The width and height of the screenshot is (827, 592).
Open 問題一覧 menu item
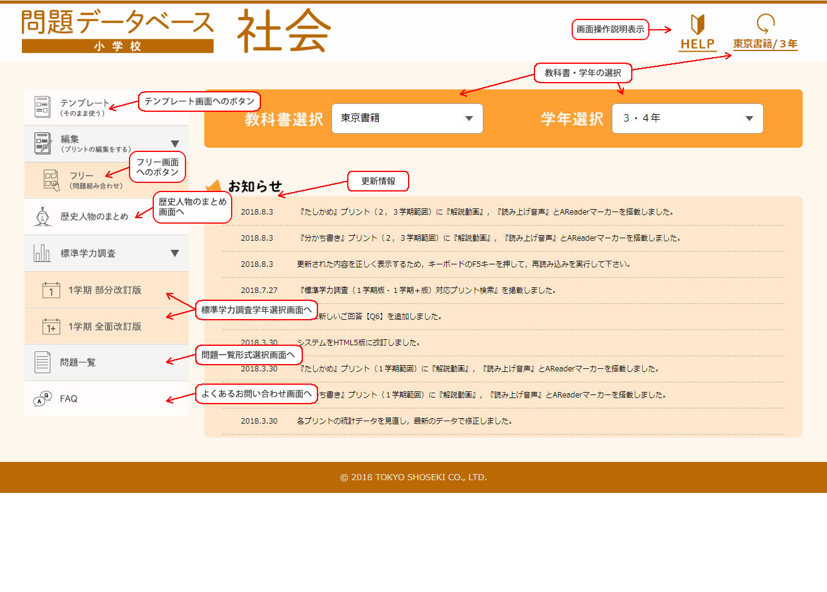(106, 362)
